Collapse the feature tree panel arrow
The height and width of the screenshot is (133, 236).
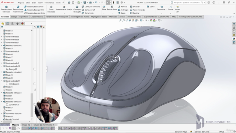pyautogui.click(x=32, y=24)
